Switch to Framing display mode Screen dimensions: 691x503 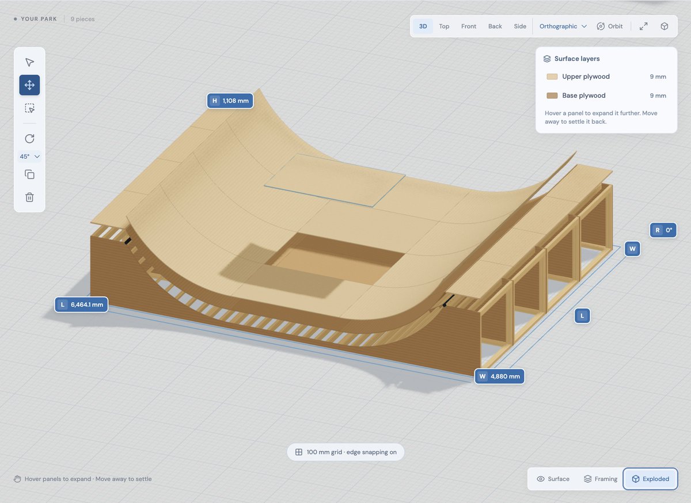600,479
